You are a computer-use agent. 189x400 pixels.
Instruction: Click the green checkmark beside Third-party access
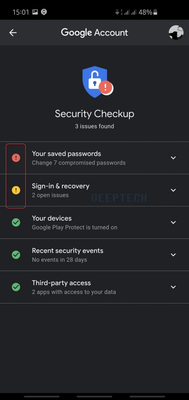pyautogui.click(x=16, y=287)
